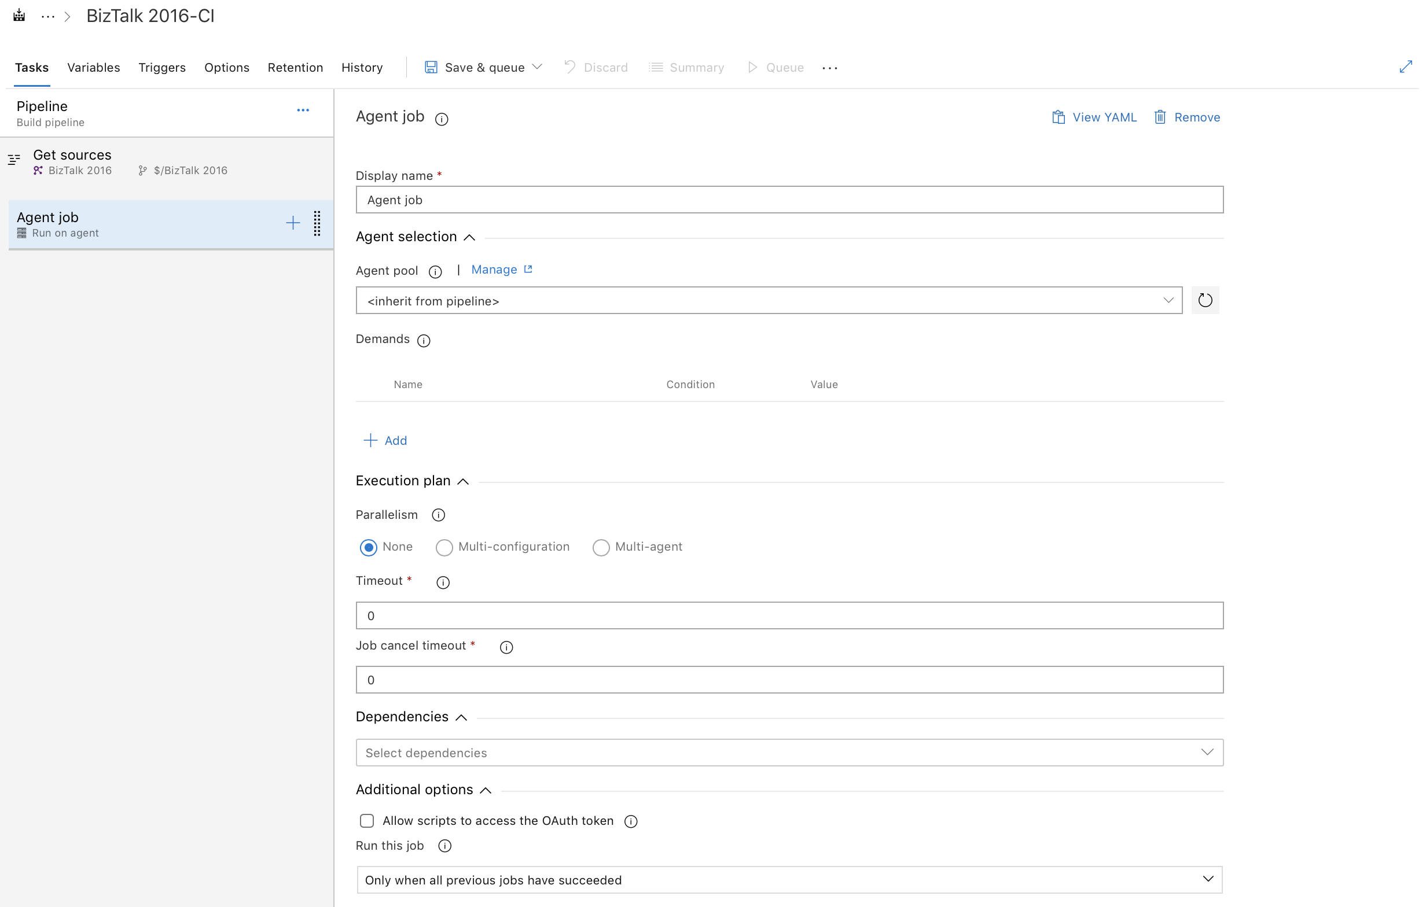1426x907 pixels.
Task: Select the Get sources item
Action: tap(167, 162)
